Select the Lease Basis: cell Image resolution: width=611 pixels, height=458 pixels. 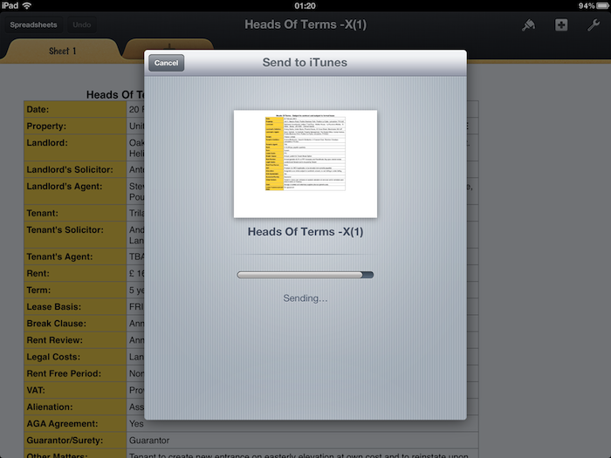coord(75,307)
